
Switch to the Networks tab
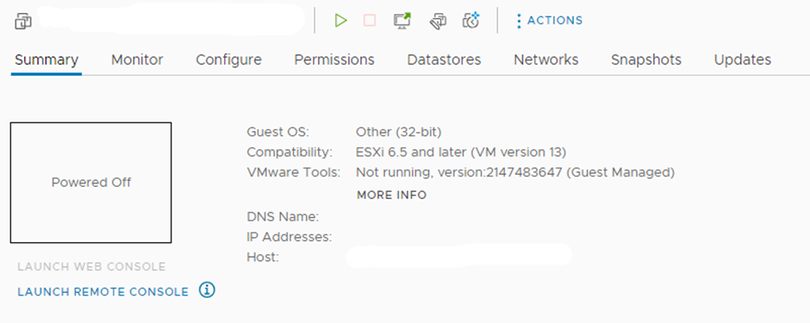click(x=546, y=59)
